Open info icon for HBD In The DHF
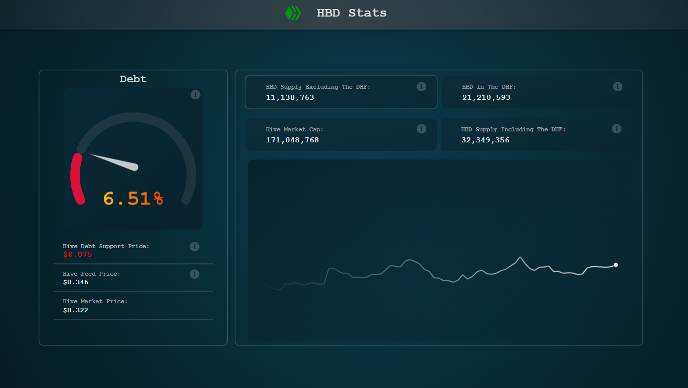 click(x=617, y=87)
